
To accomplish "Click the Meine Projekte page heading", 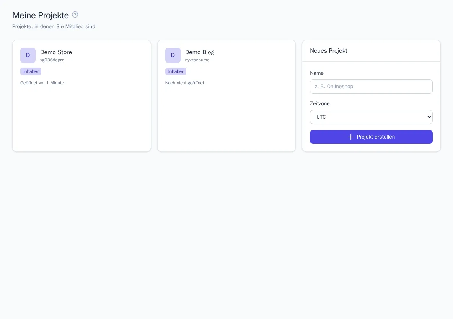I will coord(41,15).
